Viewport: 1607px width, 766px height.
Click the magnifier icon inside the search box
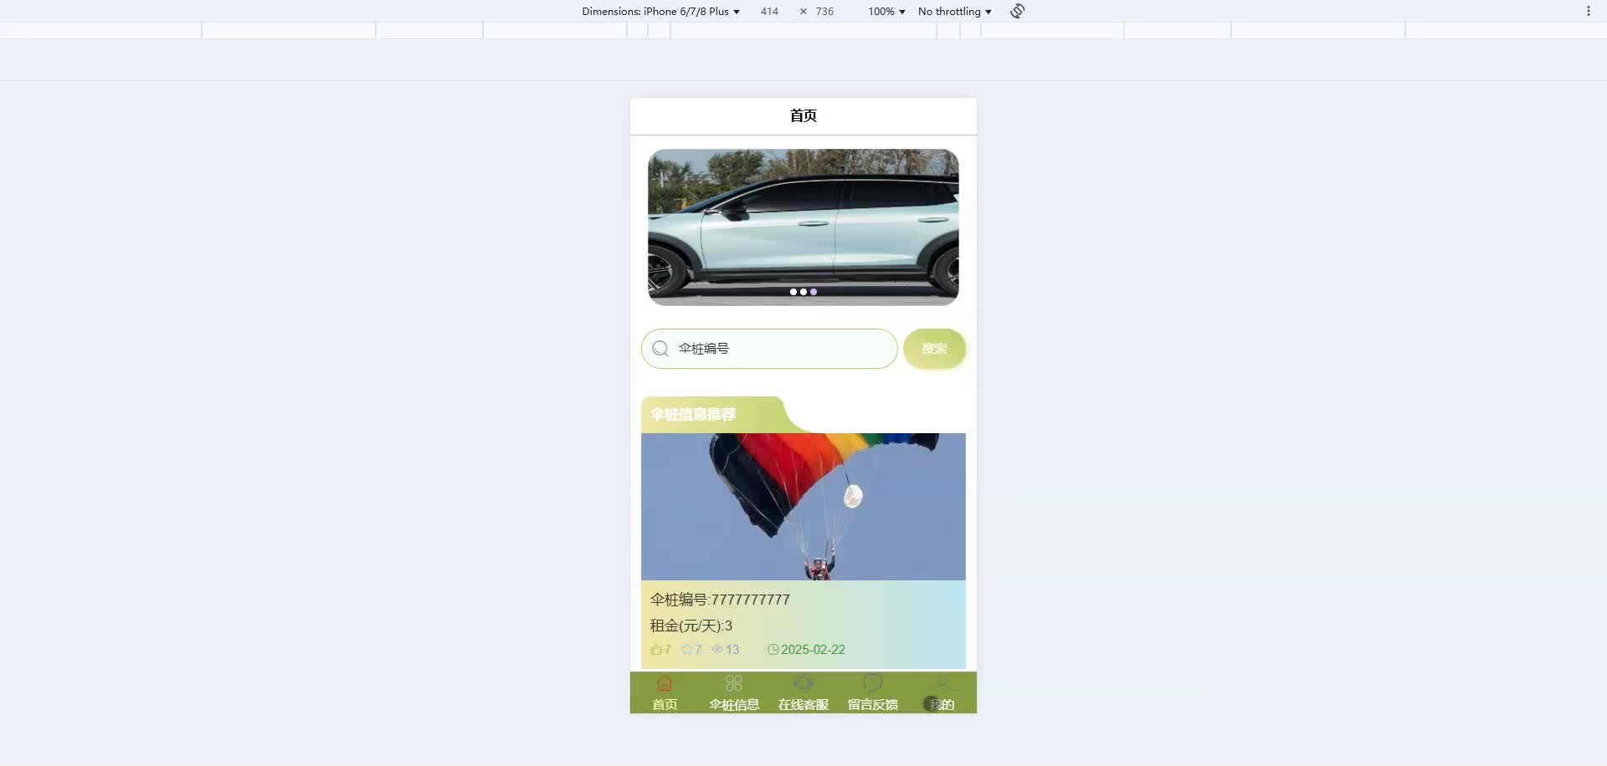tap(660, 349)
